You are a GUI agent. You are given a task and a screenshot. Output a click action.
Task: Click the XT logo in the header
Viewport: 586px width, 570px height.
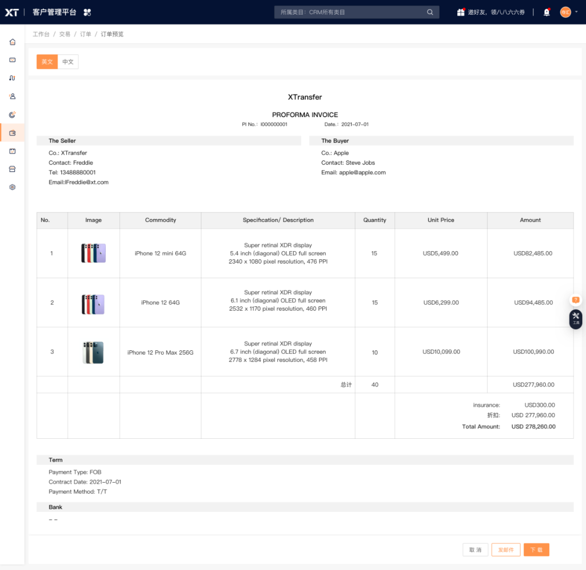[x=11, y=12]
